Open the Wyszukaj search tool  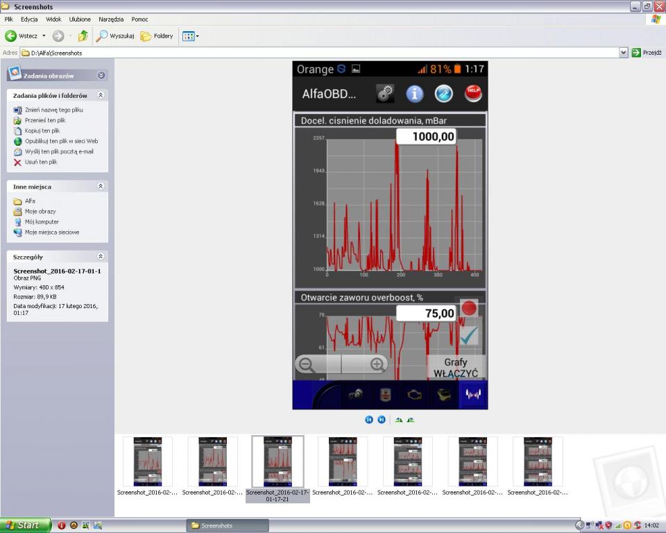(115, 36)
